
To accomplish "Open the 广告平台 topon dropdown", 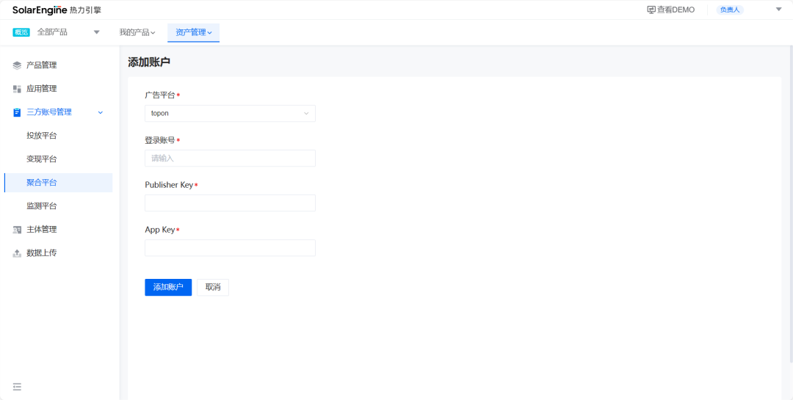I will click(x=230, y=113).
